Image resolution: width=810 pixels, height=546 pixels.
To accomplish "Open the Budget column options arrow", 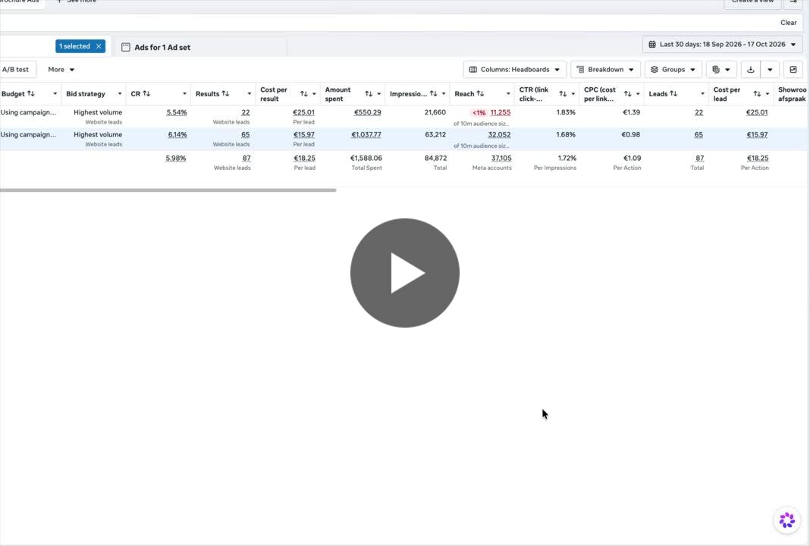I will 55,93.
